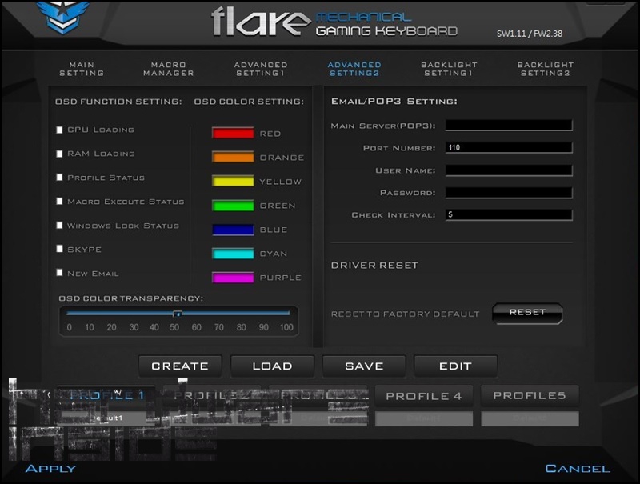Focus the User Name field
Image resolution: width=640 pixels, height=484 pixels.
509,170
